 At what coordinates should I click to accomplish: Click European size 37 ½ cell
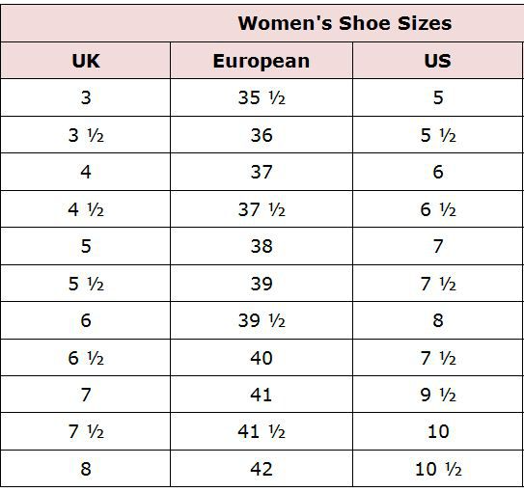(262, 209)
